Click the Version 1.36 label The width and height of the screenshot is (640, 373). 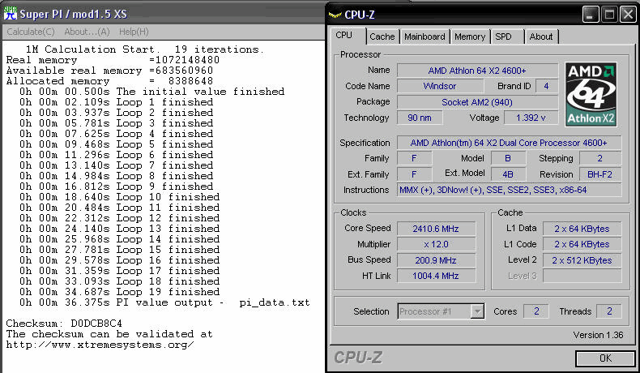(598, 335)
